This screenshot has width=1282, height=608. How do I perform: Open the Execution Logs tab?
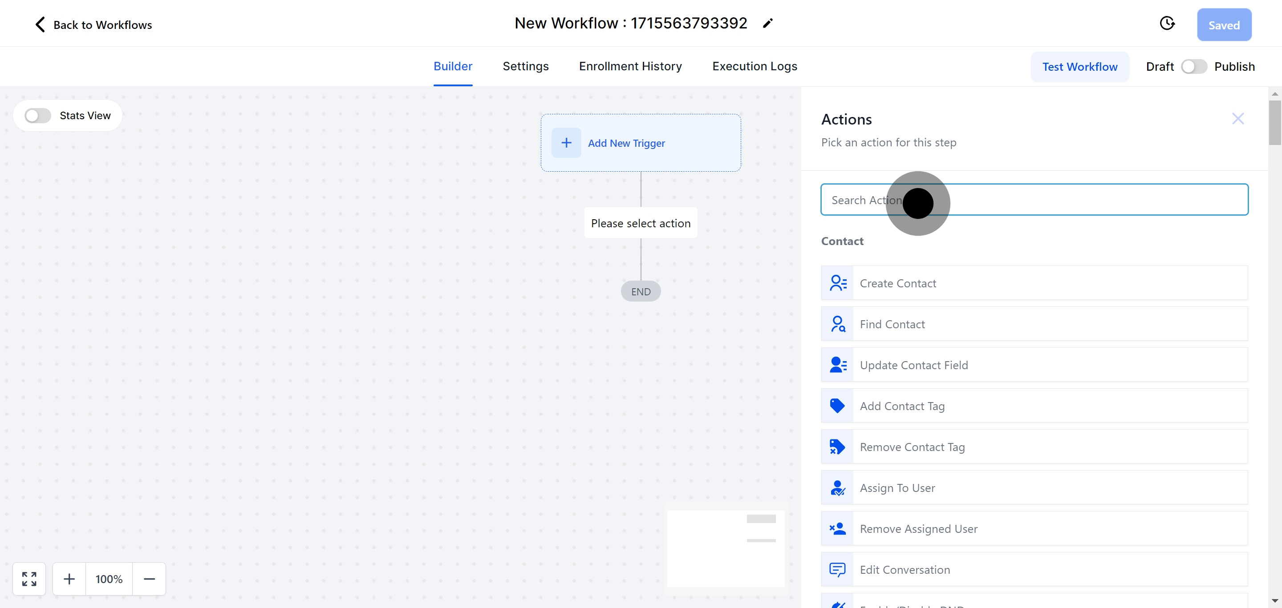click(x=755, y=67)
